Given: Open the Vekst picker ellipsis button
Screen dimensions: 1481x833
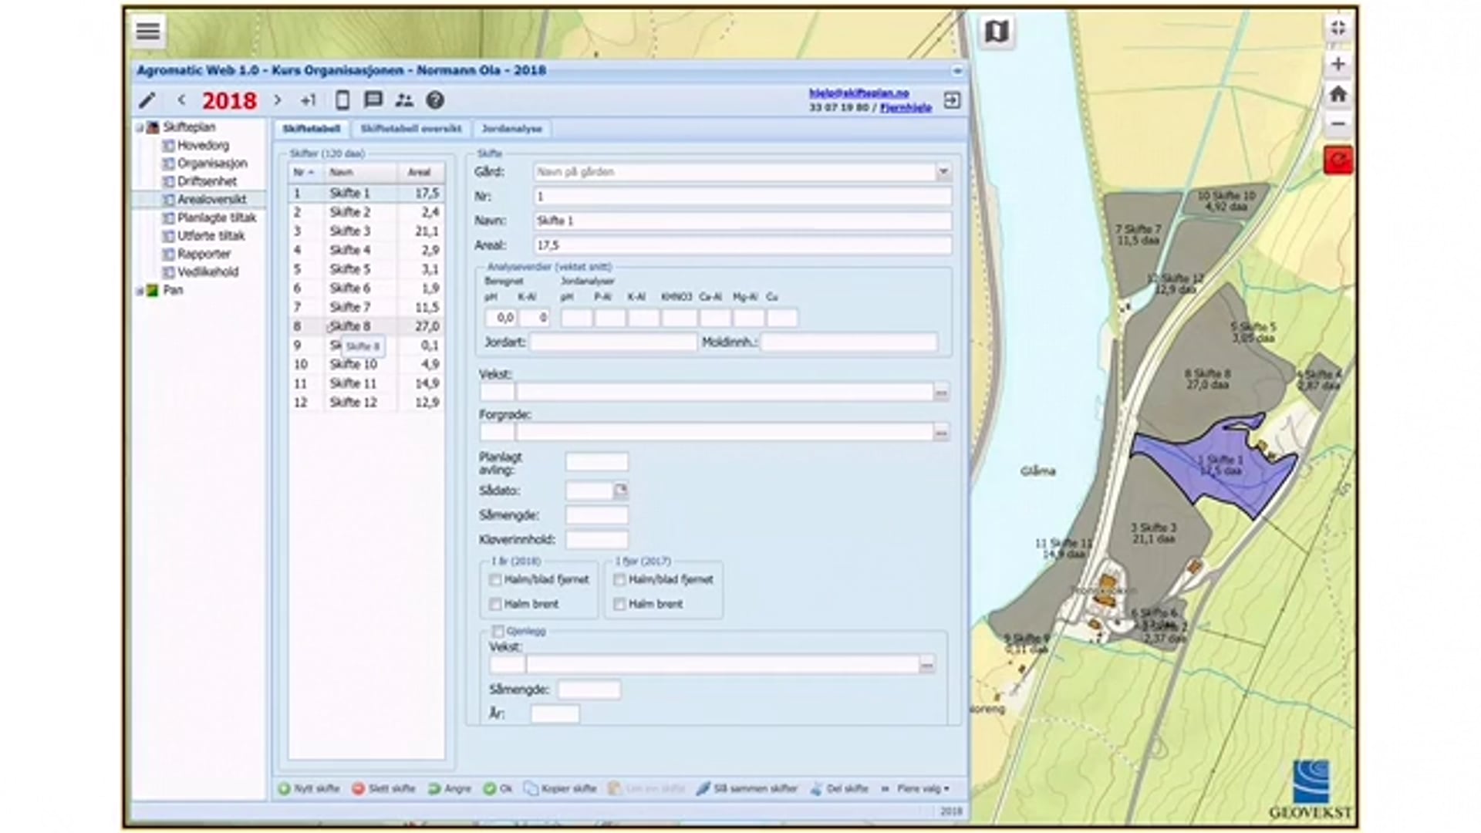Looking at the screenshot, I should [941, 393].
